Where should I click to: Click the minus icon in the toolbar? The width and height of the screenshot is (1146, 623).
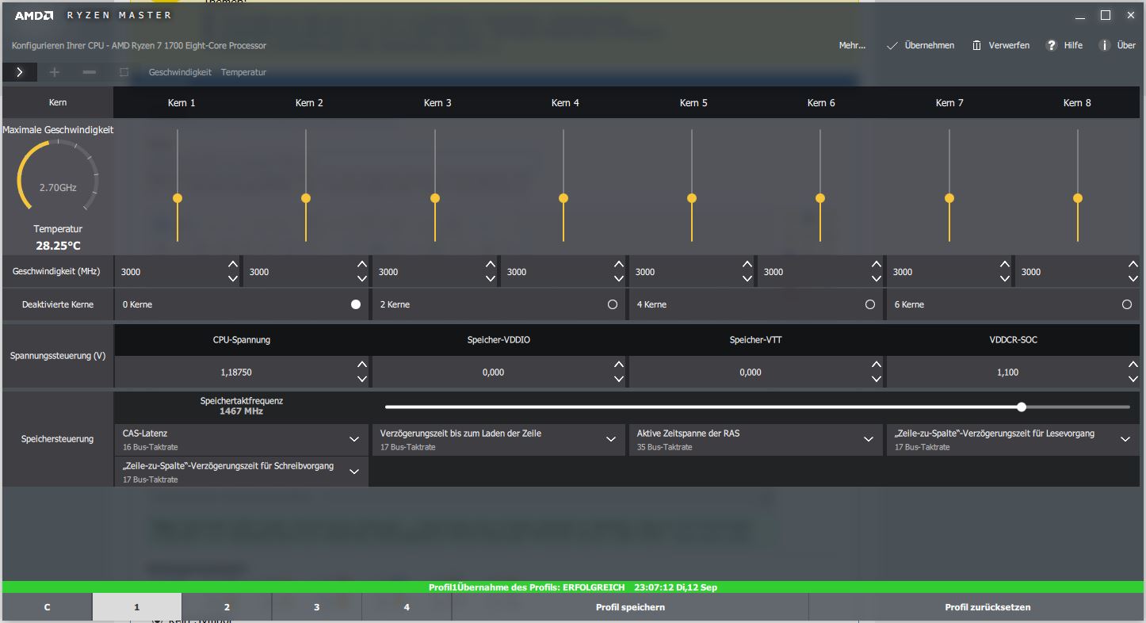pos(90,72)
